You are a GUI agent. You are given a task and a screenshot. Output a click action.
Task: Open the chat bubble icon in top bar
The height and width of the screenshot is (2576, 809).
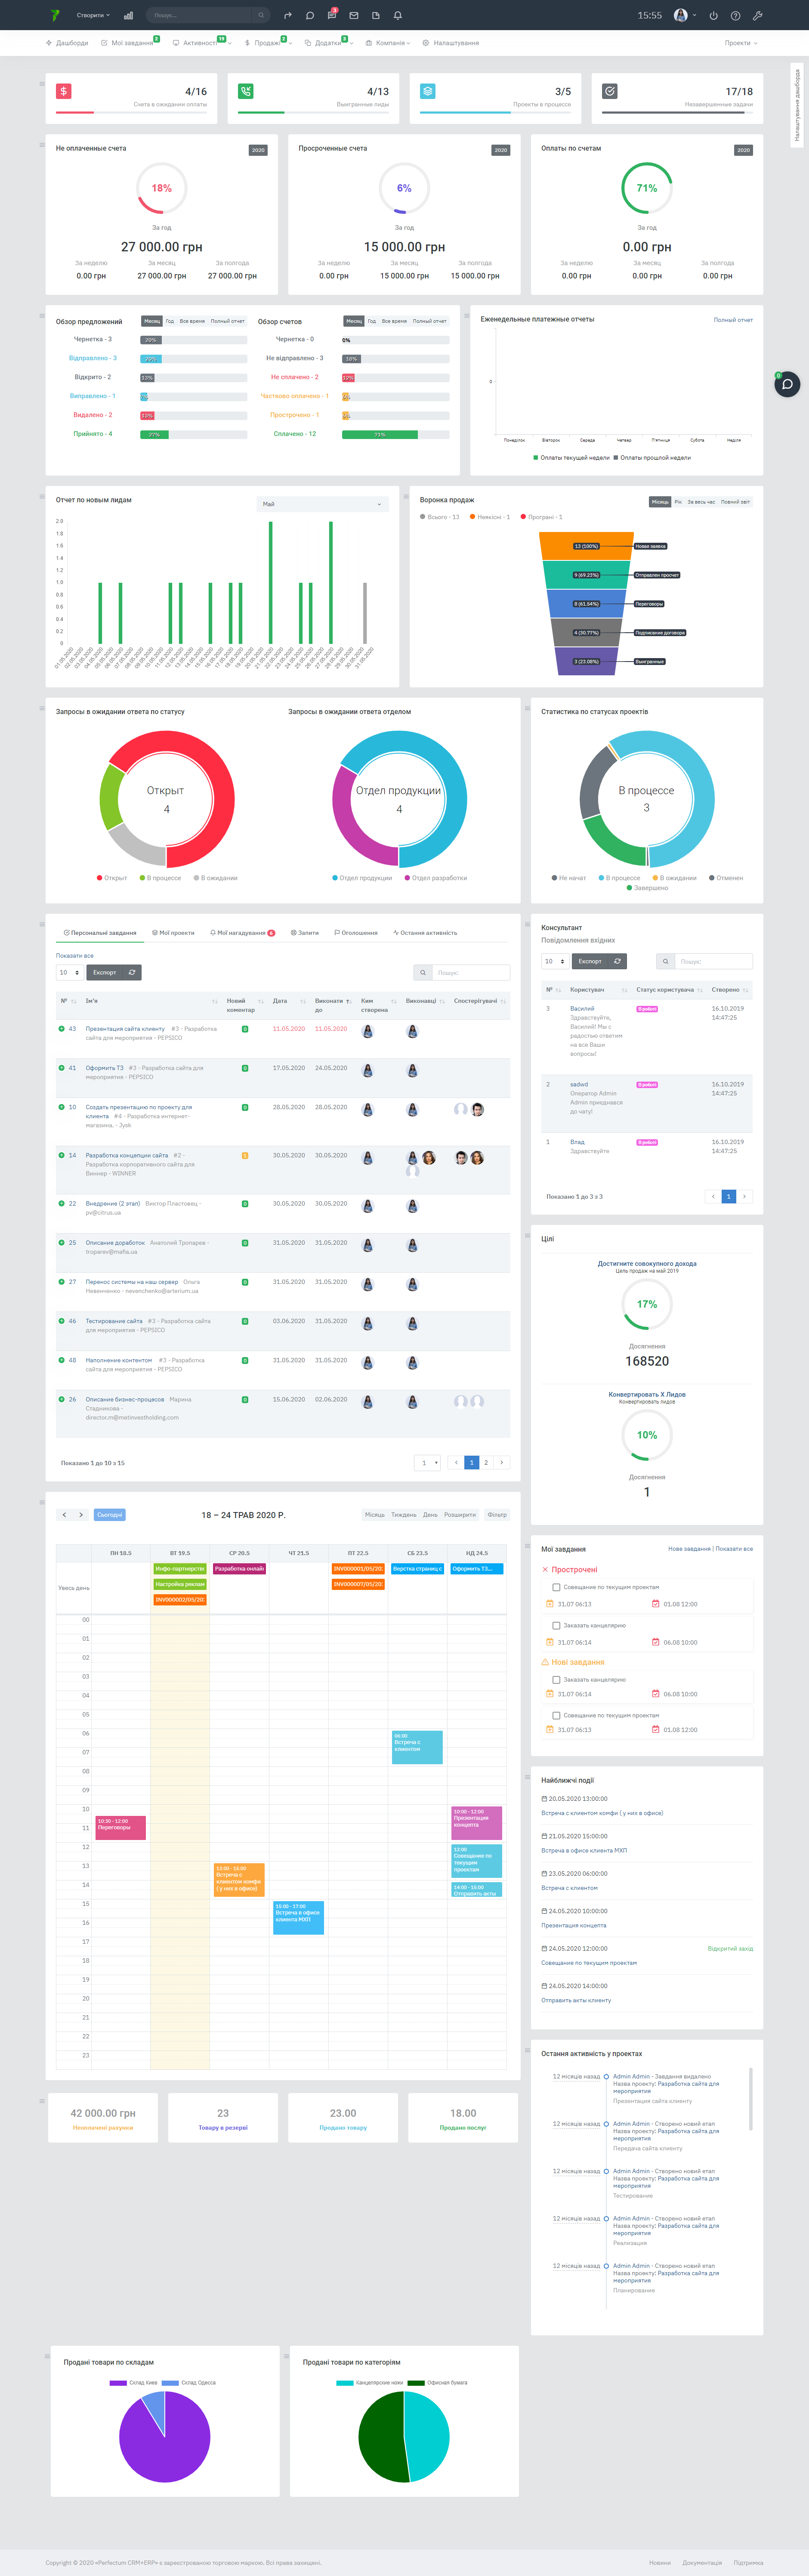tap(310, 15)
